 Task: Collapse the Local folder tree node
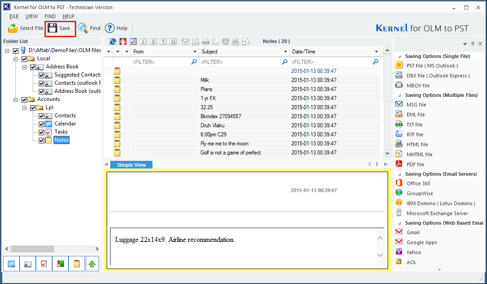click(x=15, y=58)
